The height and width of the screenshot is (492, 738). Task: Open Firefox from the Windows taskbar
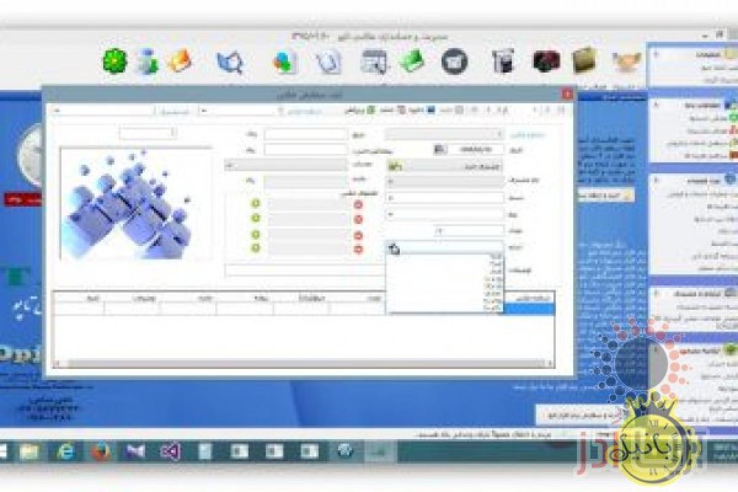(x=100, y=452)
